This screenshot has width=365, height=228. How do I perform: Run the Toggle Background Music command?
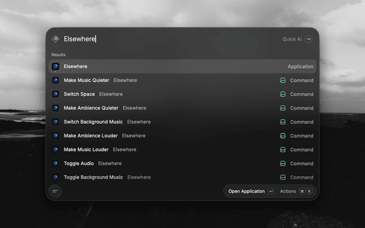pyautogui.click(x=182, y=177)
